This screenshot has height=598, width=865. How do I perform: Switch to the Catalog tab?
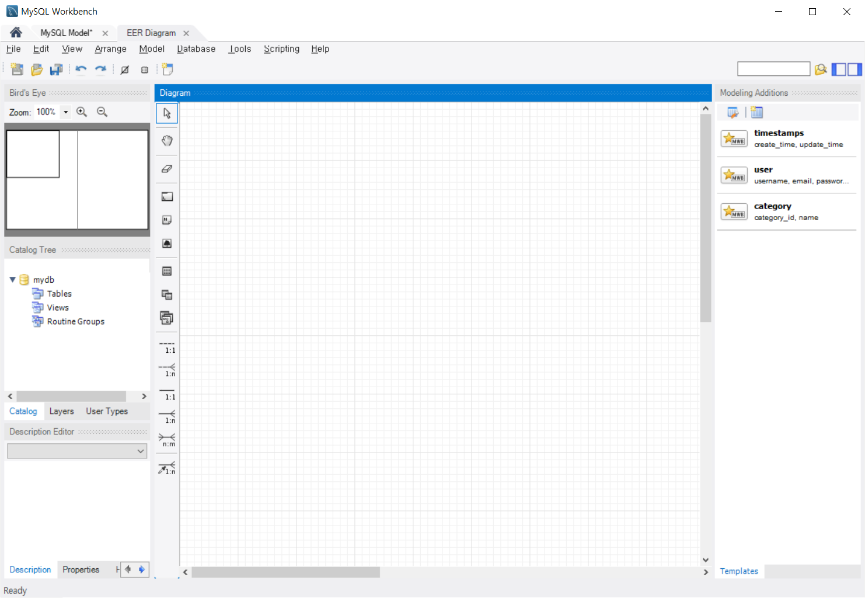click(23, 411)
